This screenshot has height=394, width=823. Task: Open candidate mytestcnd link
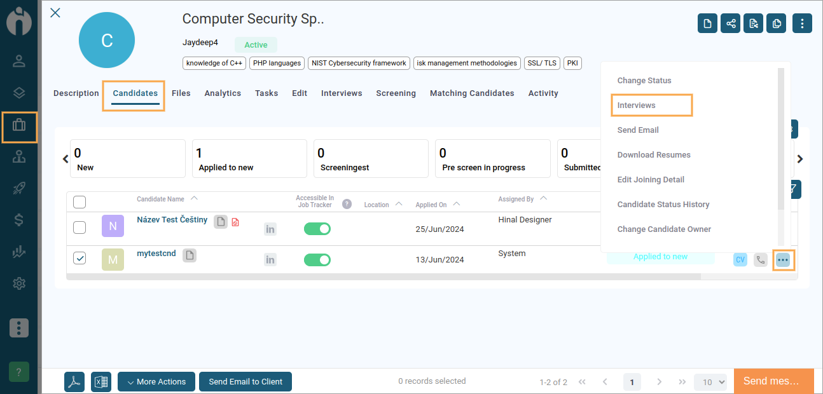click(x=156, y=254)
